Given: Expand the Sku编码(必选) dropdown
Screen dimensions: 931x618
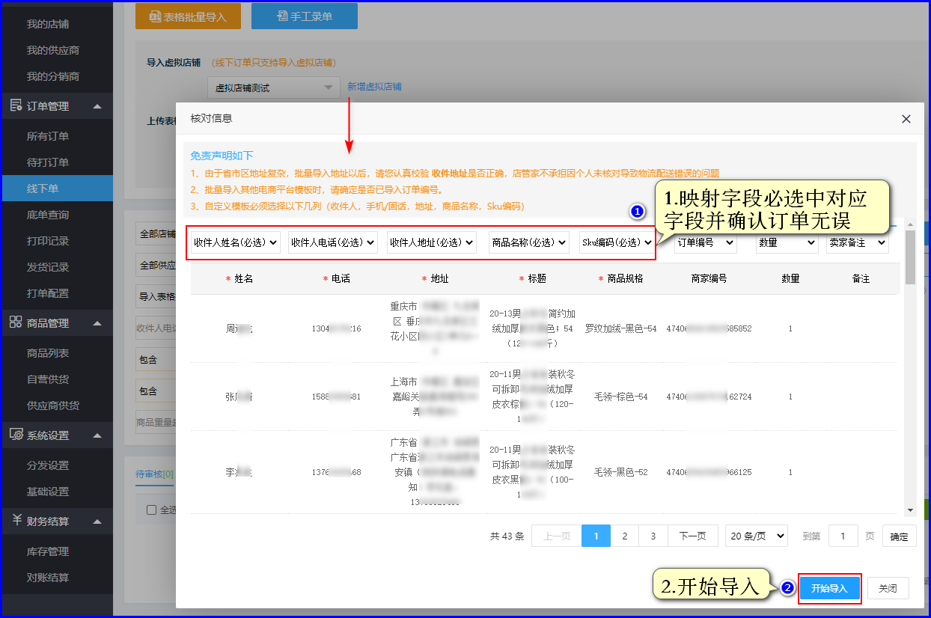Looking at the screenshot, I should 617,242.
